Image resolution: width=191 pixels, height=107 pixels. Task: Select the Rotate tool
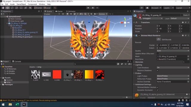(12, 8)
